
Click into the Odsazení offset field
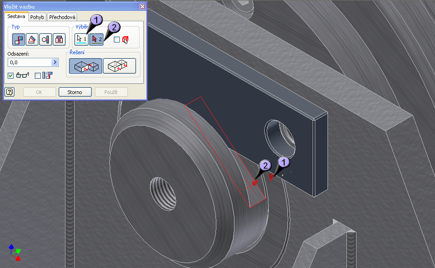coord(29,62)
